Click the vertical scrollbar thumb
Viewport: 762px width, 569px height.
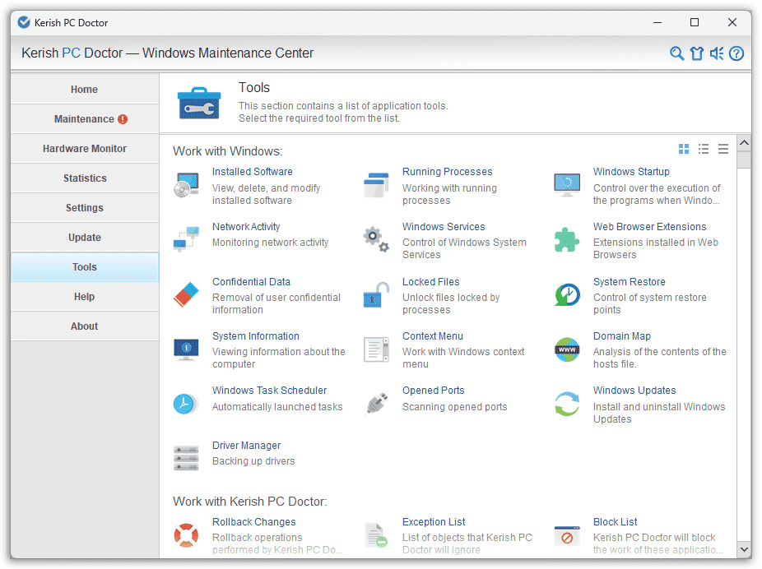(744, 160)
